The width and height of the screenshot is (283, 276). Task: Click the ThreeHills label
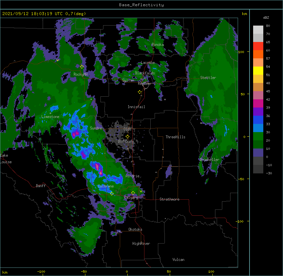click(175, 137)
